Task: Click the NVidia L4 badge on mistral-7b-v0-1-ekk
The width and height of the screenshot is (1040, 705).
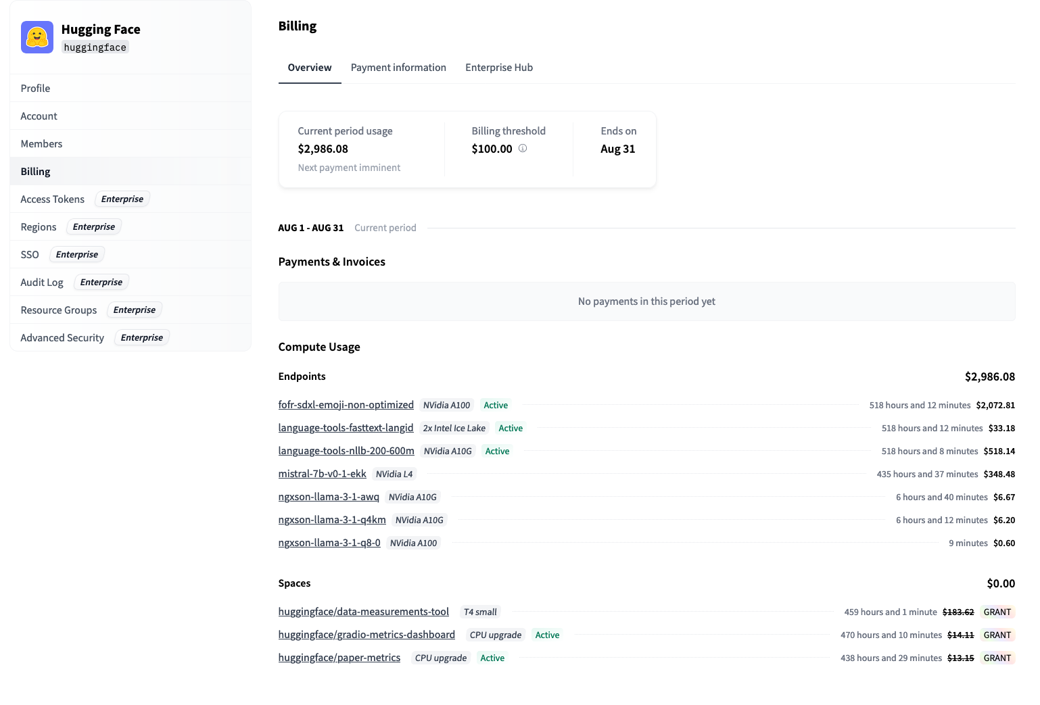Action: click(x=394, y=474)
